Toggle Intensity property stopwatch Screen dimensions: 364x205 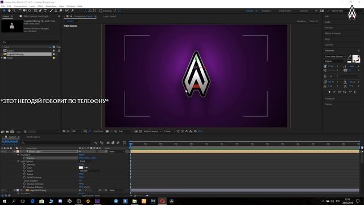coord(24,165)
